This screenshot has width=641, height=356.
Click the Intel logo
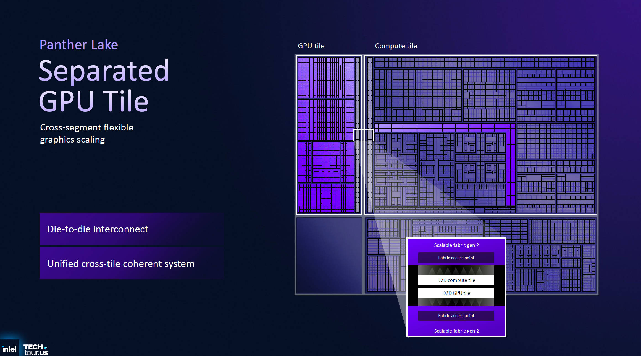tap(9, 349)
